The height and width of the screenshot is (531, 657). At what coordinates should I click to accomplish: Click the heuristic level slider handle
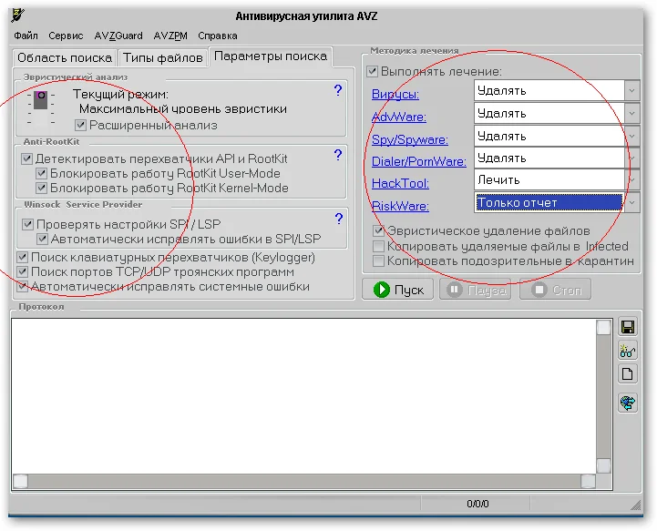(x=41, y=99)
